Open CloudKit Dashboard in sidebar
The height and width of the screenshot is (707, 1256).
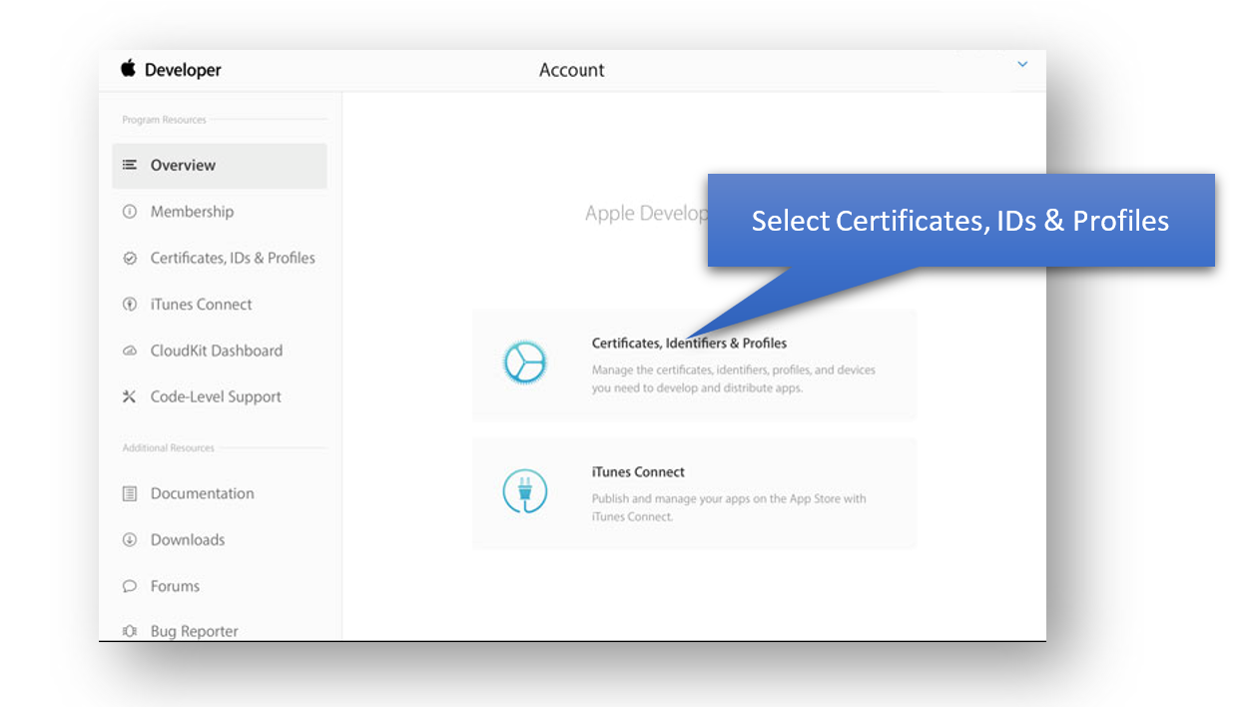217,351
